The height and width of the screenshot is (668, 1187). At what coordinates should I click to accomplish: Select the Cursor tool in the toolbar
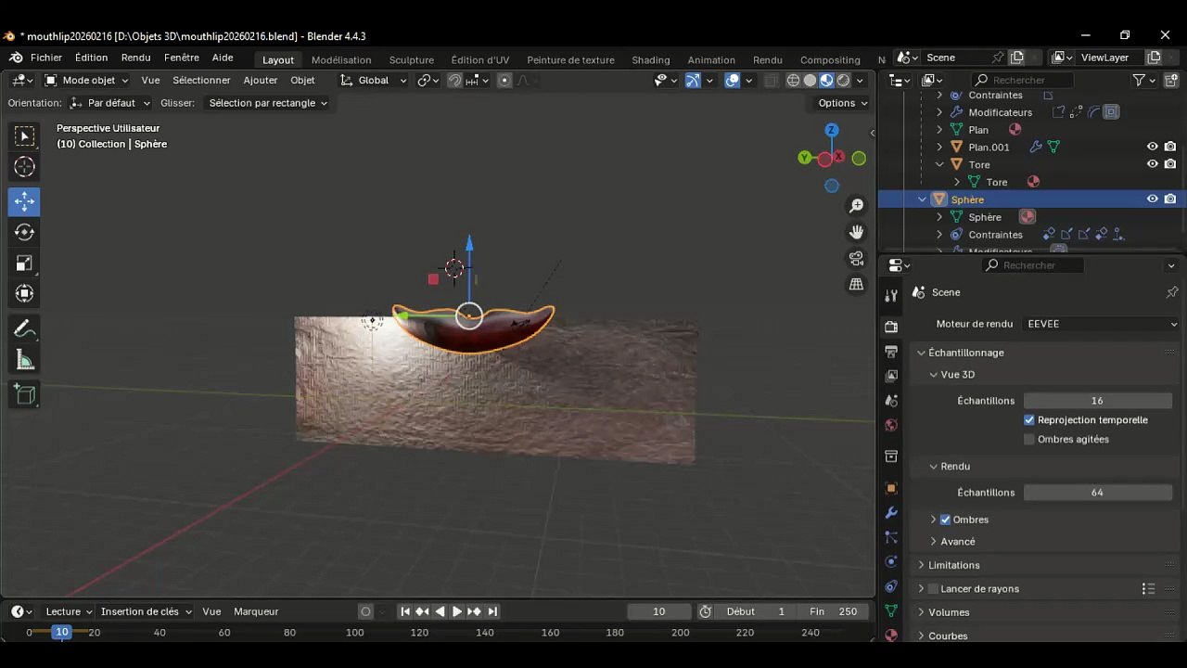[25, 167]
